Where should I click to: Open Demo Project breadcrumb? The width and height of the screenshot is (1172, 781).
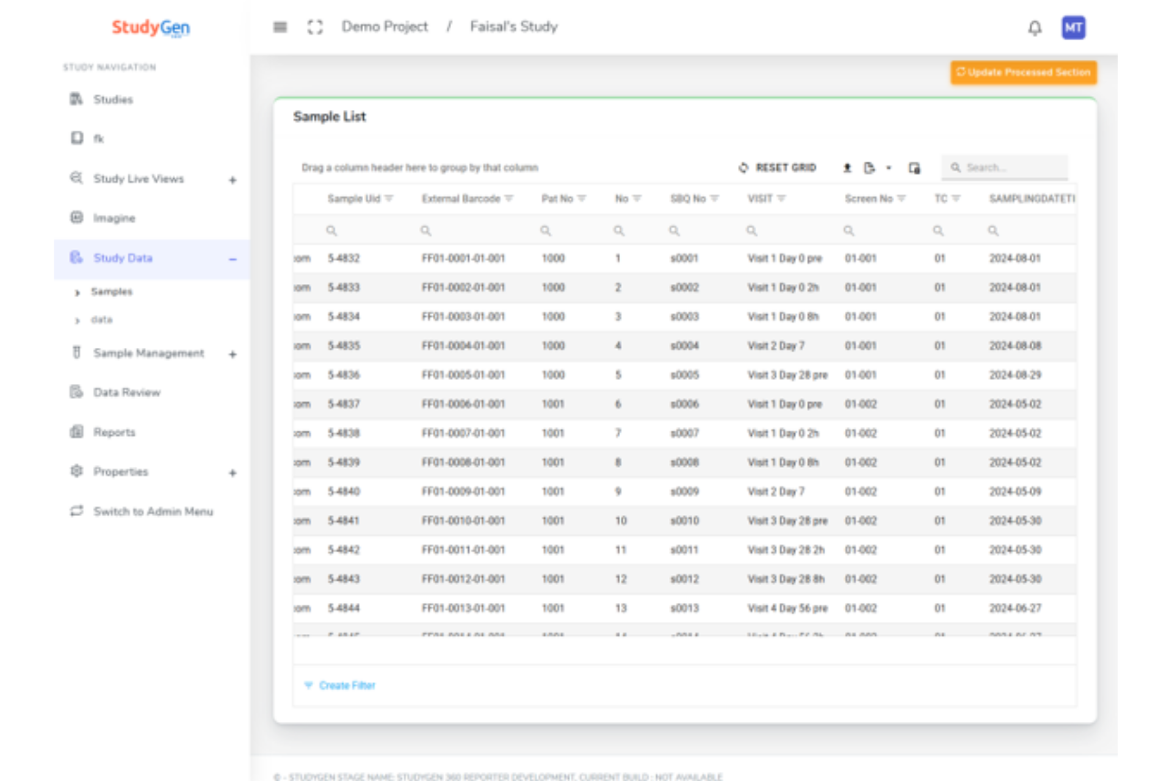(385, 27)
